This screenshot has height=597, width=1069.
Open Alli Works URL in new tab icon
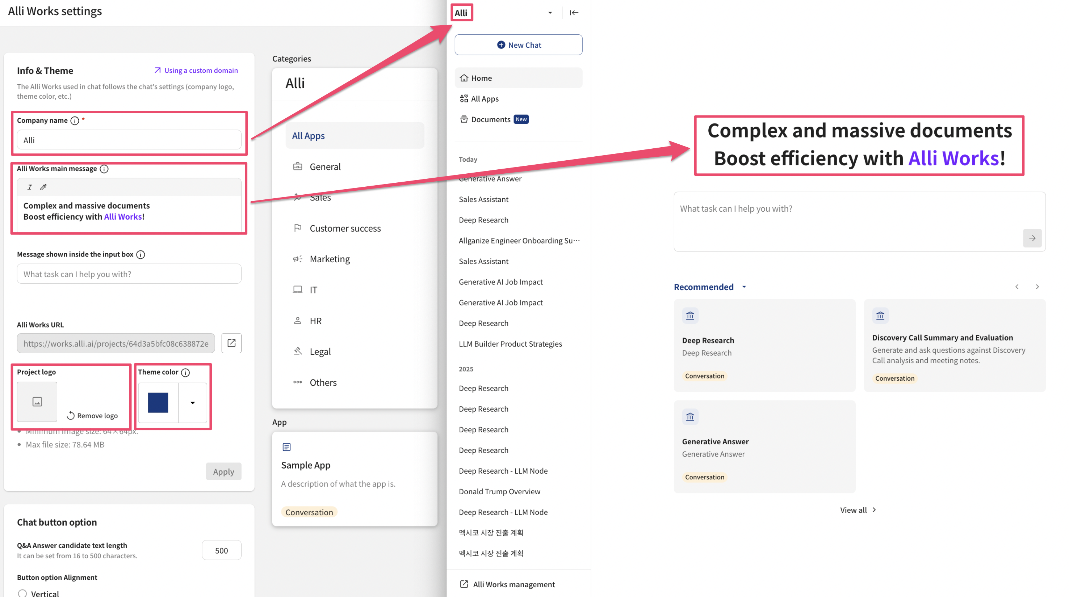click(231, 343)
